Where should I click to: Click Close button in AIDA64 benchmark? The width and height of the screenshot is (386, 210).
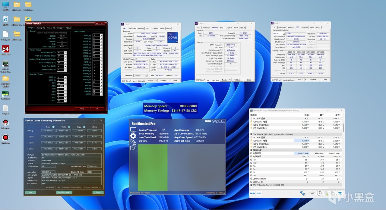98,192
